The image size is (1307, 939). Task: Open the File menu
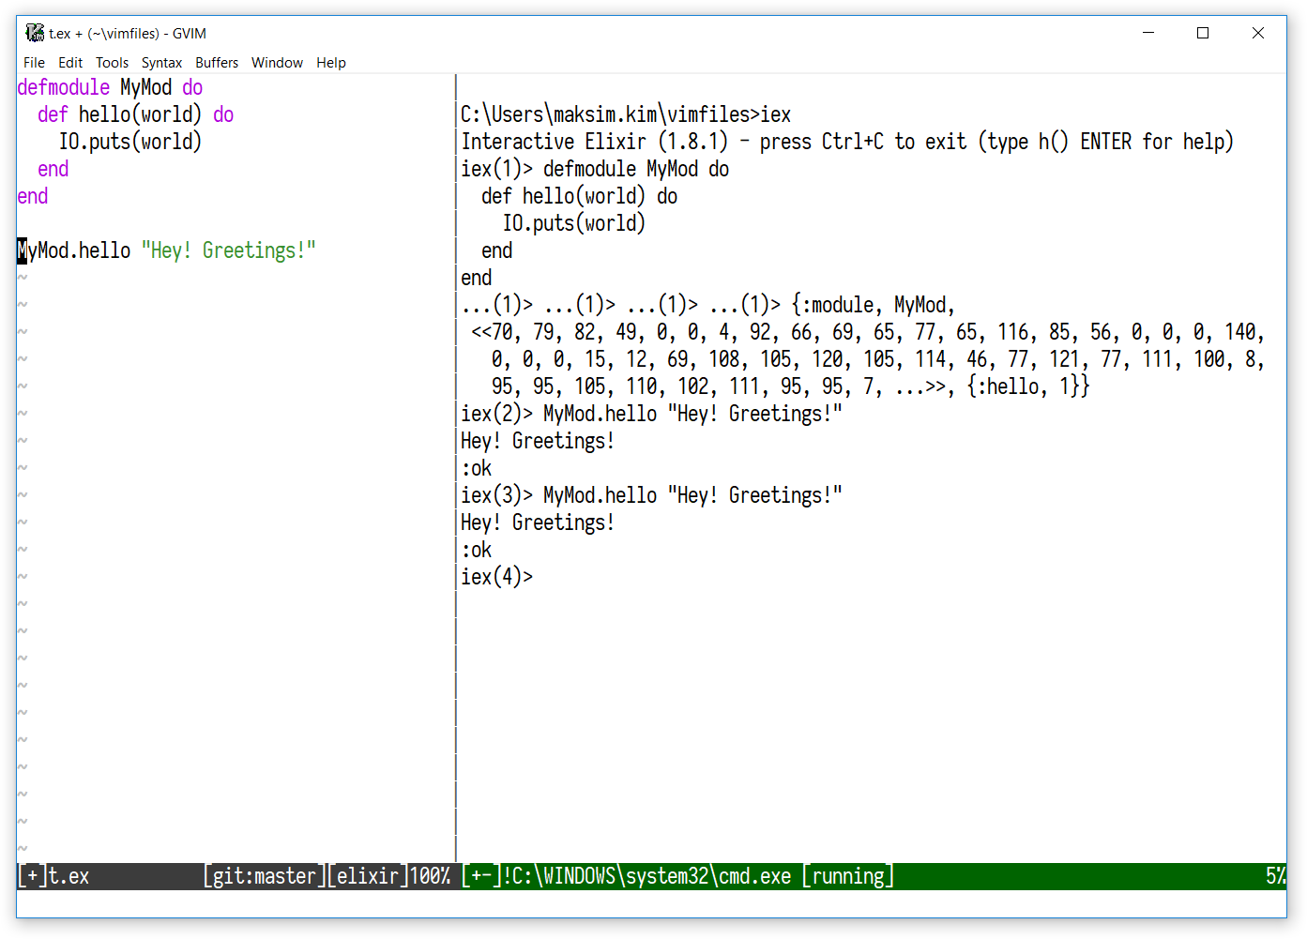tap(34, 63)
